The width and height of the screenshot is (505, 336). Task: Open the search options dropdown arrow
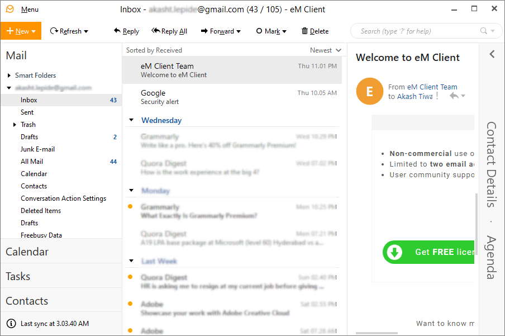[493, 31]
